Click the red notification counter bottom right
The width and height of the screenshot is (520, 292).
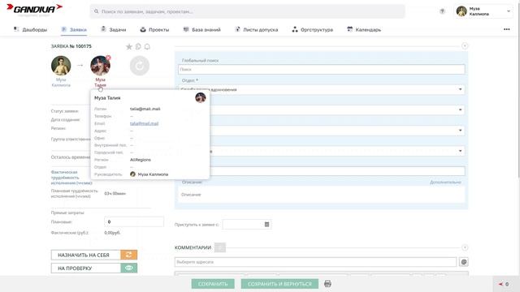[x=504, y=284]
